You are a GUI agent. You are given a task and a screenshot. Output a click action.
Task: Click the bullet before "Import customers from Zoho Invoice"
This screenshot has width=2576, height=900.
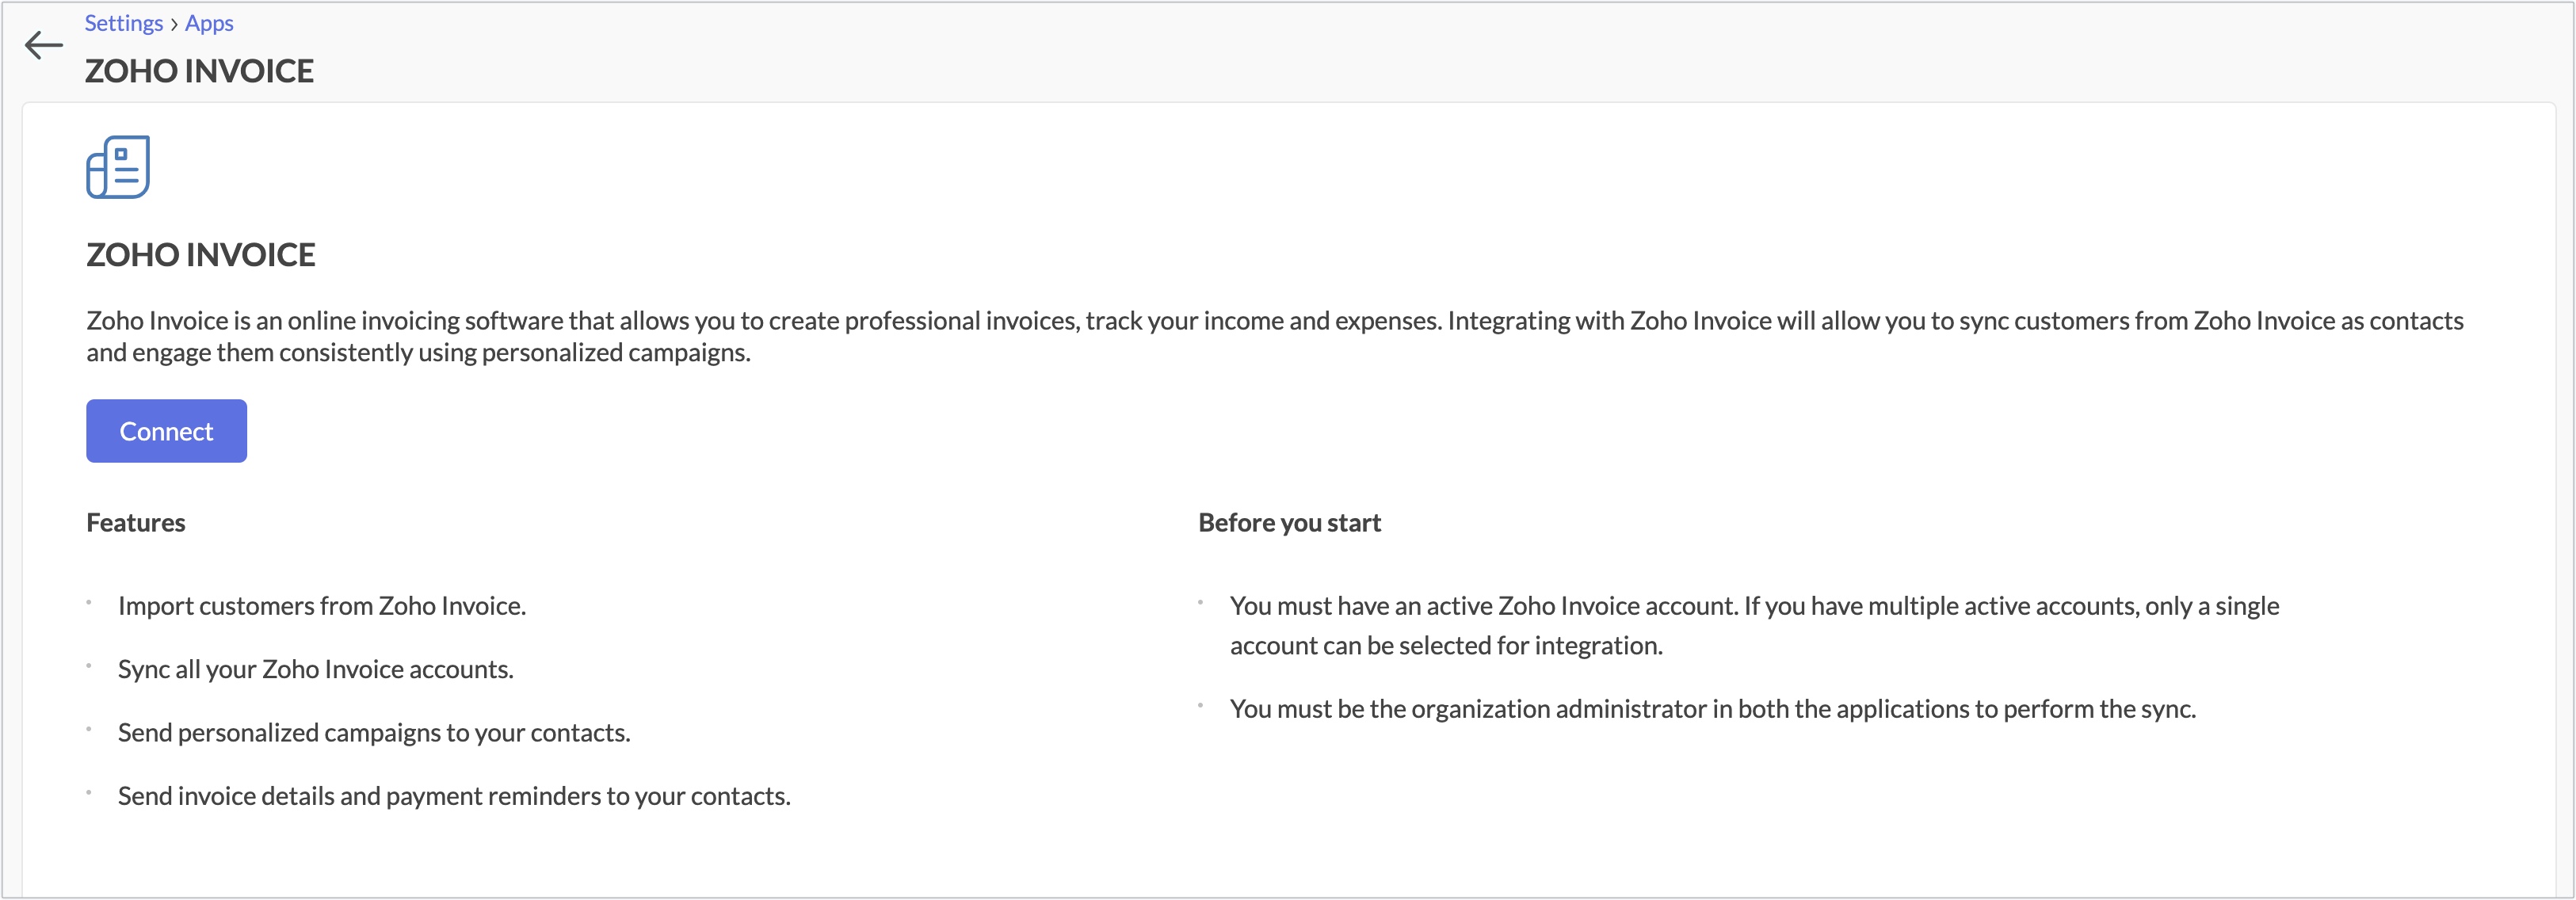point(89,602)
